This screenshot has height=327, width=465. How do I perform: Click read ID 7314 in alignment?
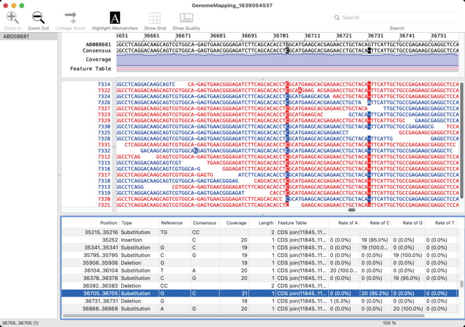pos(104,84)
